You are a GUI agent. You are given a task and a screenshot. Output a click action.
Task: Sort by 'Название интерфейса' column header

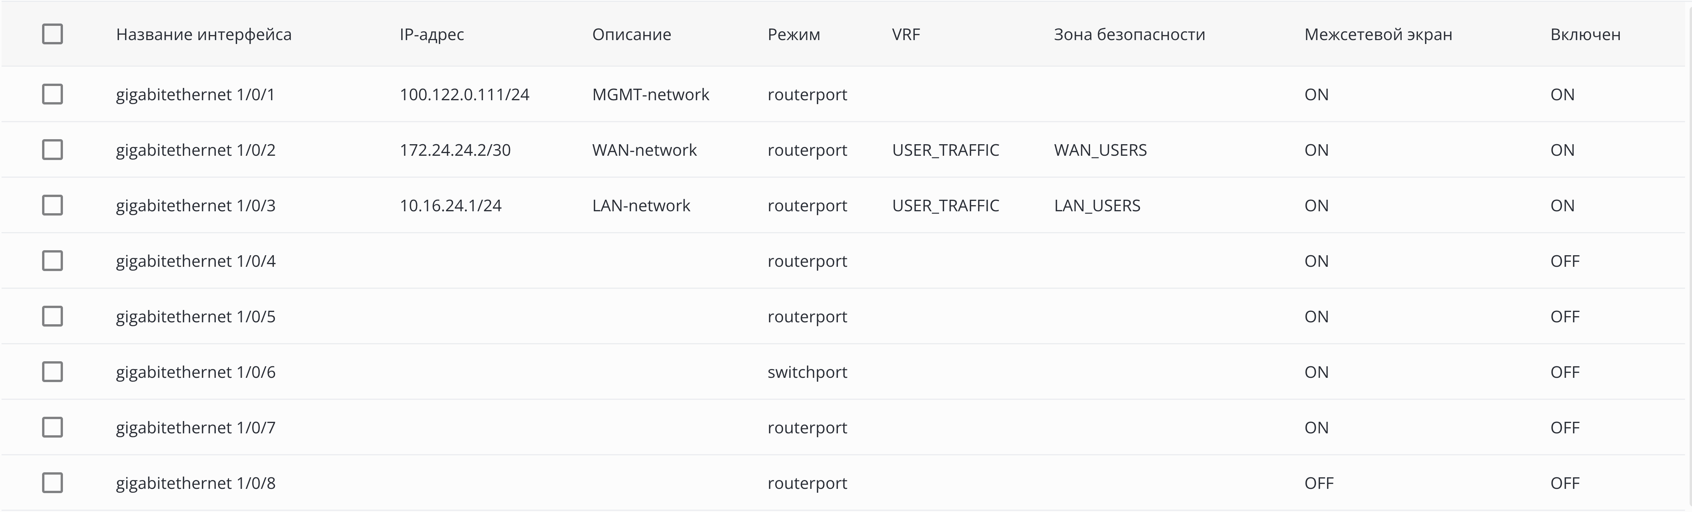[x=203, y=35]
